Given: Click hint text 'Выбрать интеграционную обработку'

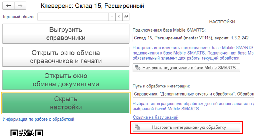Looking at the screenshot, I should point(168,104).
